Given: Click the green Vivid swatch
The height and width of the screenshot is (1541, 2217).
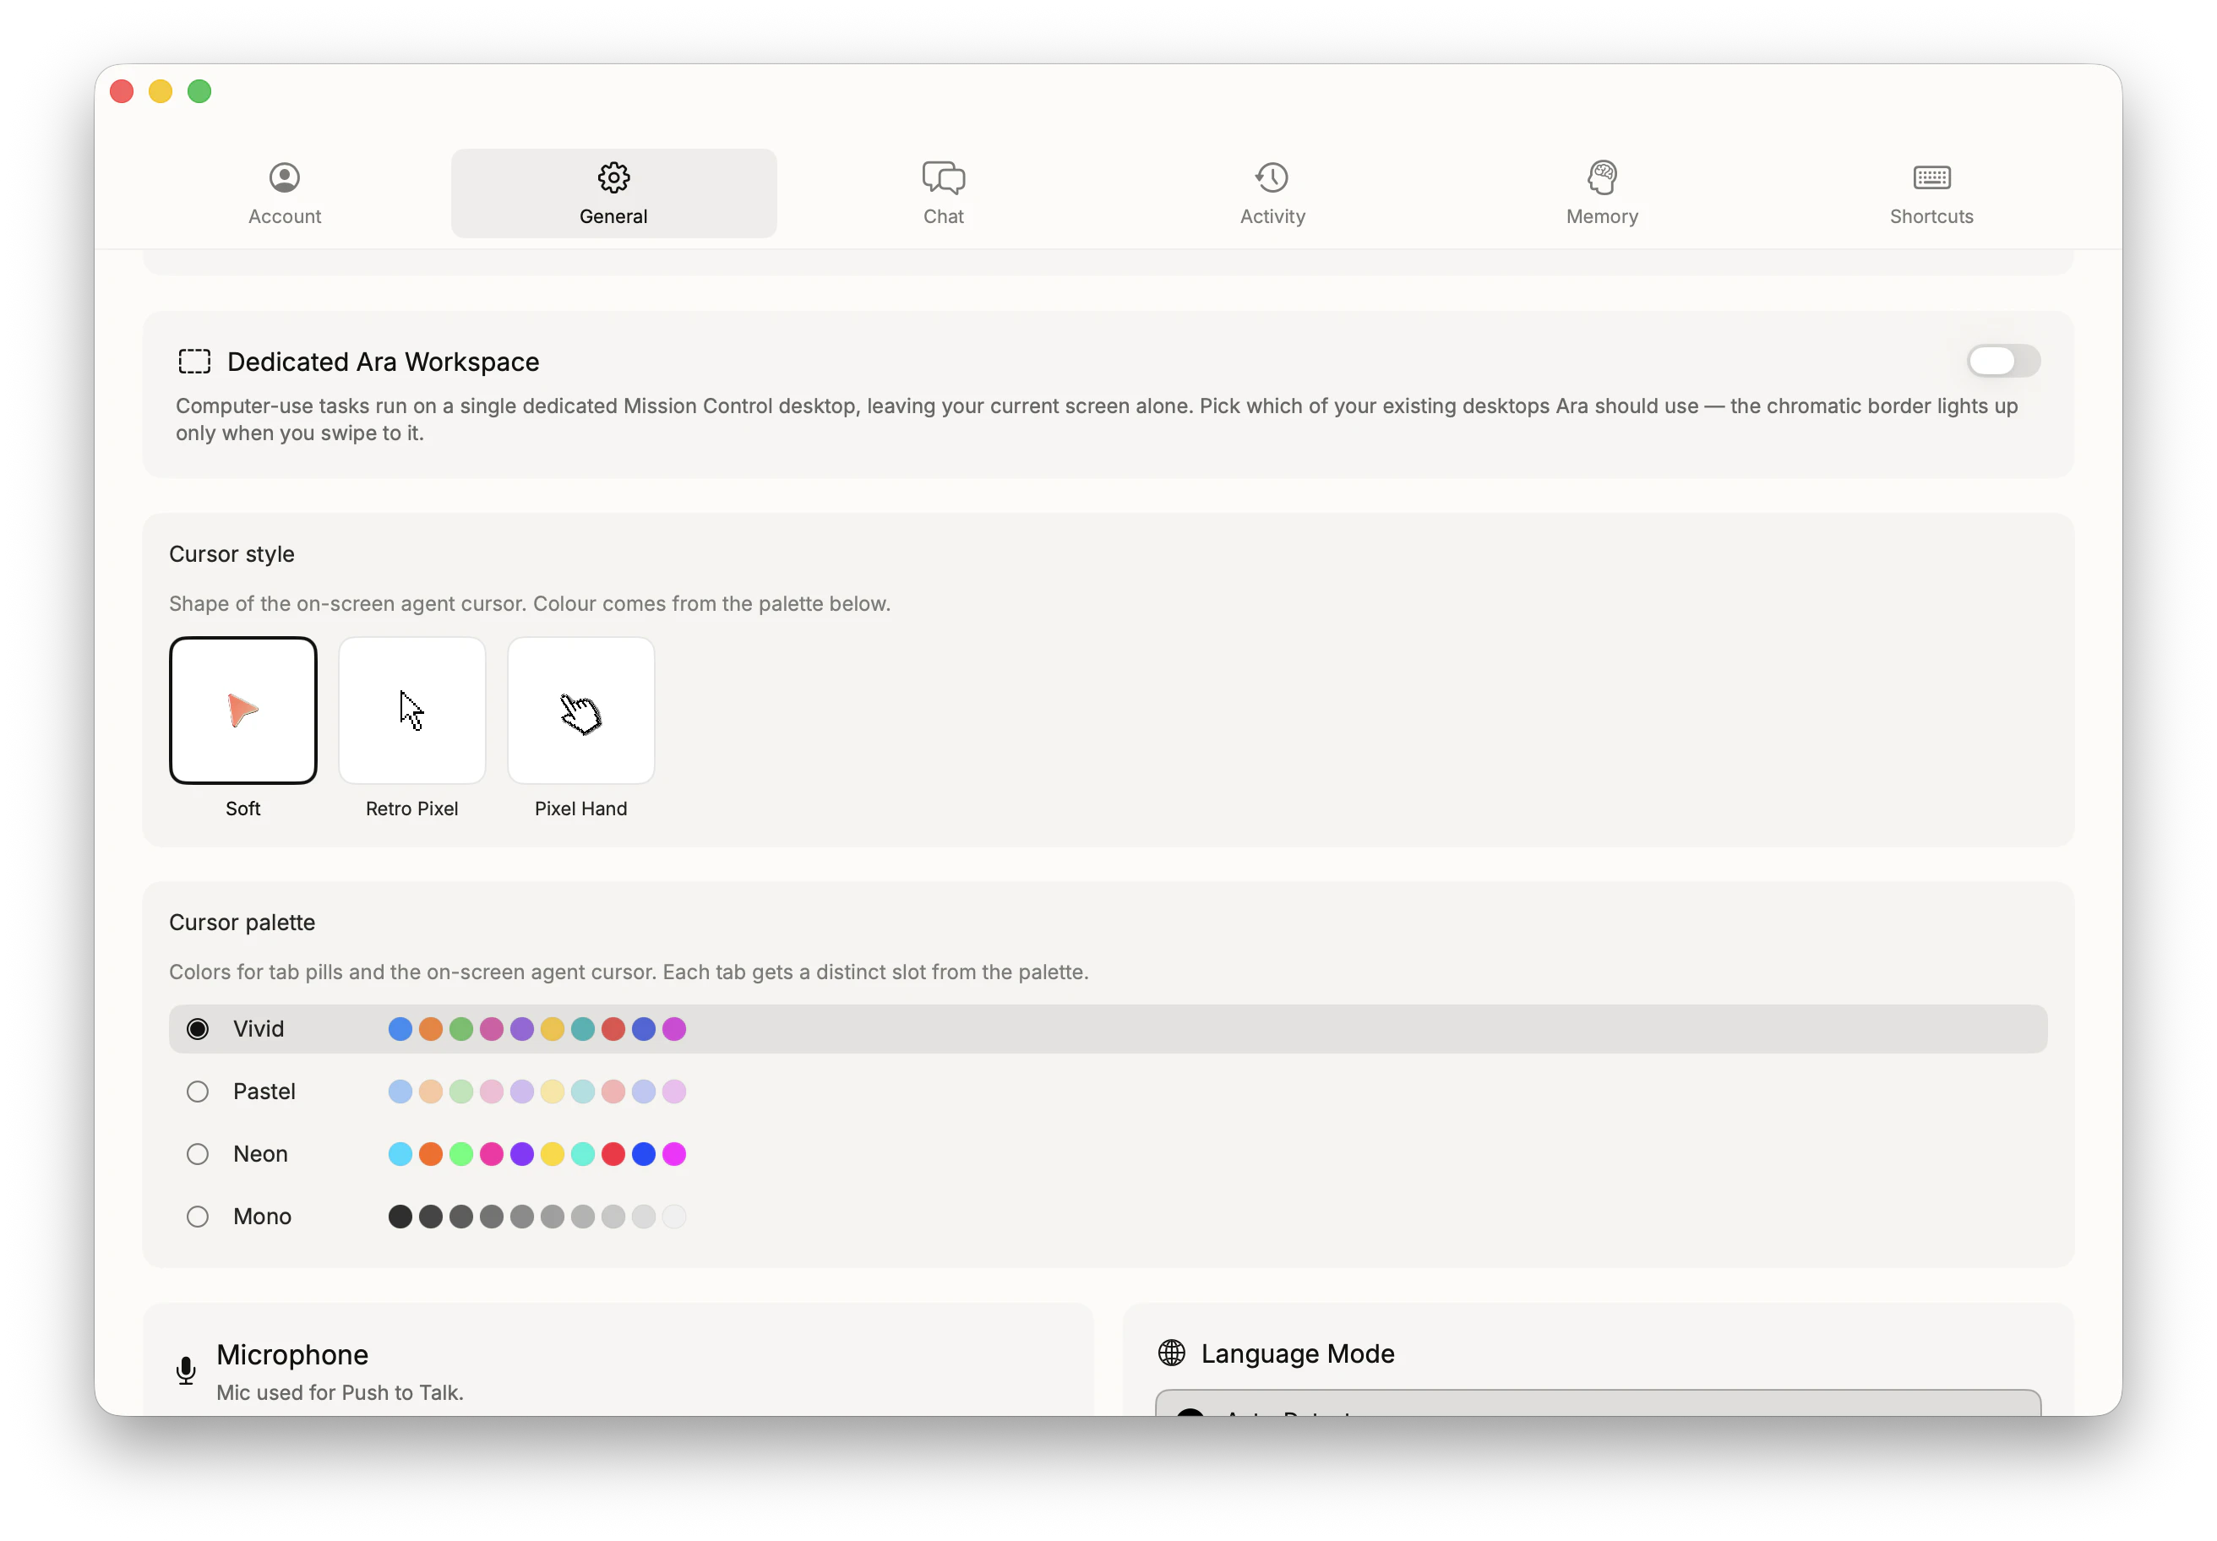Looking at the screenshot, I should 461,1029.
